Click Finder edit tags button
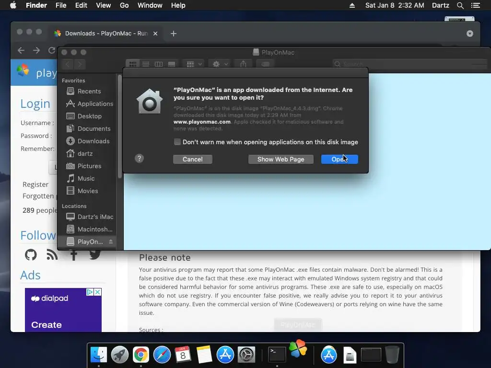Image resolution: width=491 pixels, height=368 pixels. point(265,64)
